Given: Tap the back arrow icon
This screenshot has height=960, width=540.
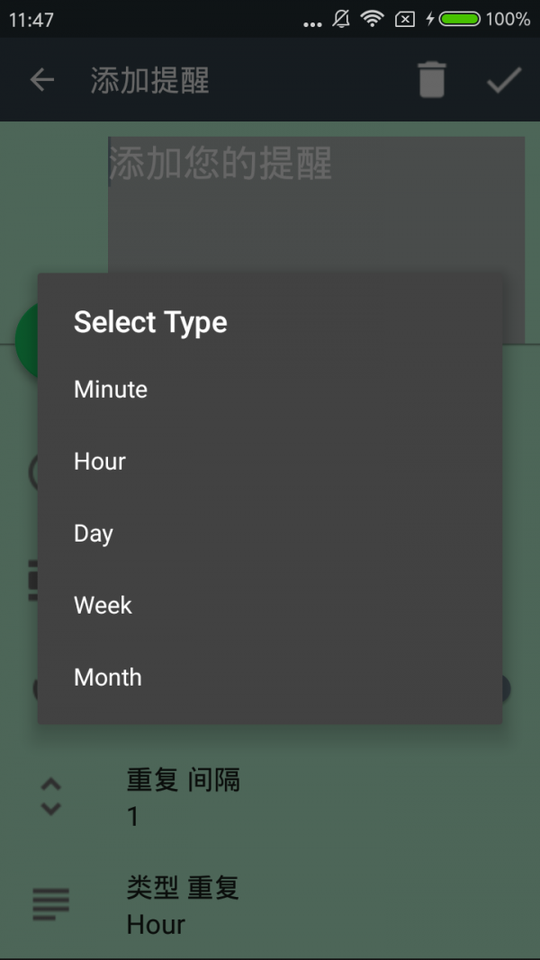Looking at the screenshot, I should (x=42, y=79).
